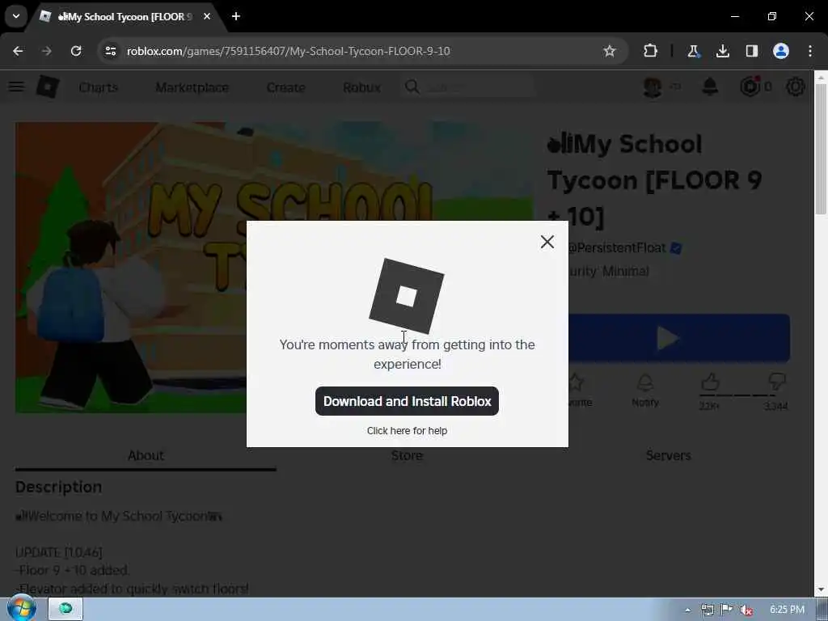Click the scrollbar down arrow
The height and width of the screenshot is (621, 828).
[x=821, y=589]
